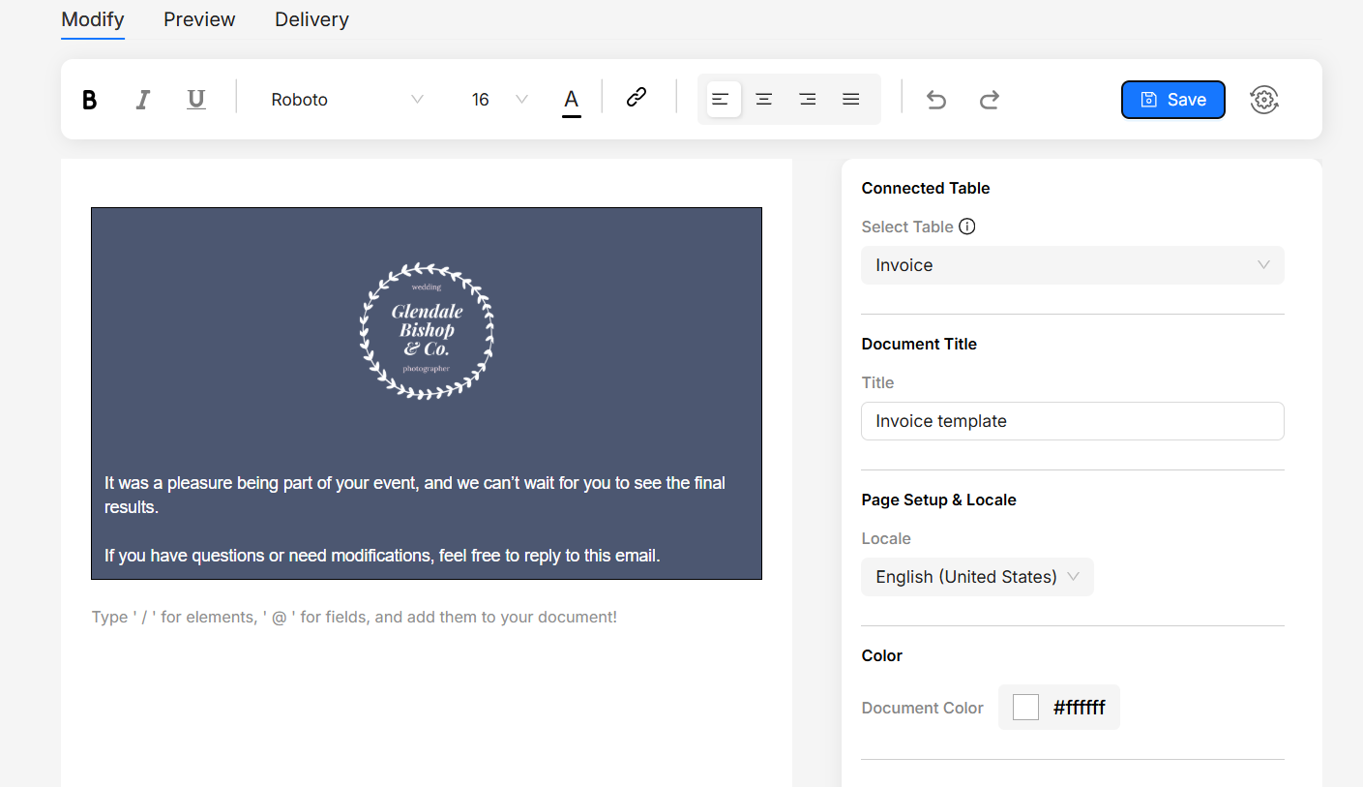The height and width of the screenshot is (787, 1363).
Task: Show info about Select Table
Action: coord(966,227)
